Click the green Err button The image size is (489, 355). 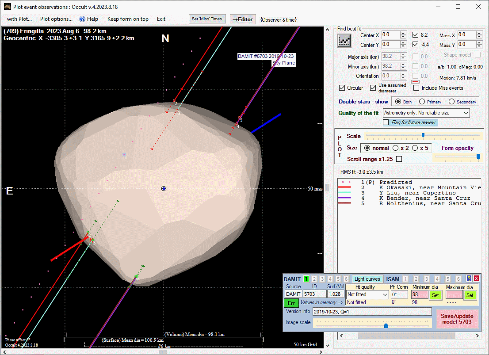pyautogui.click(x=290, y=303)
